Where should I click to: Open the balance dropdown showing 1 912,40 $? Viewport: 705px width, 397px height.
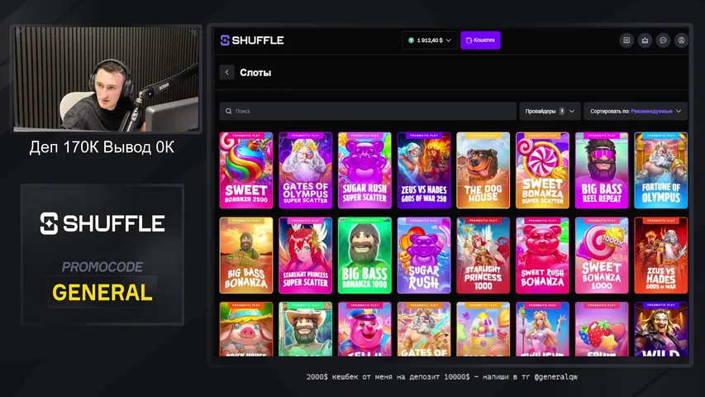[x=430, y=41]
